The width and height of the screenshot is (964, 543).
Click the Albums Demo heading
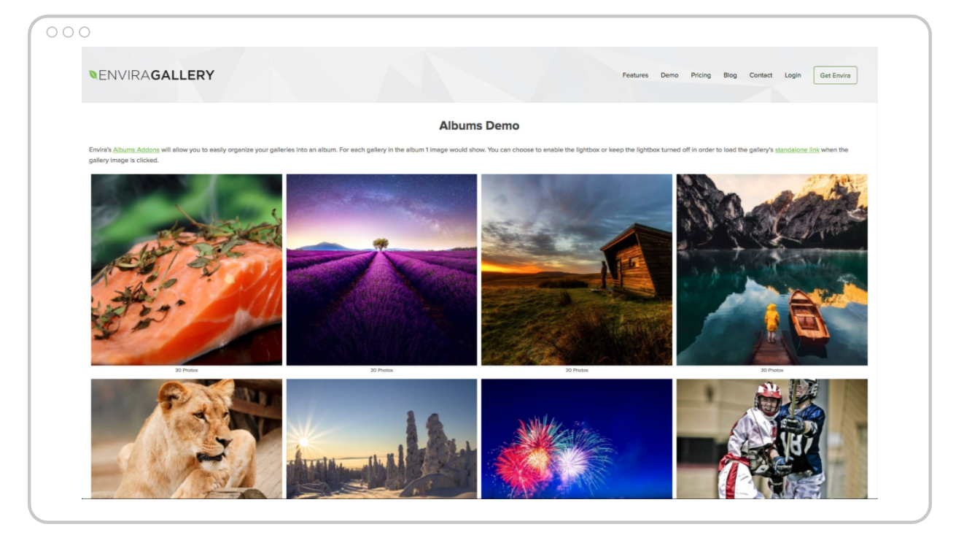tap(479, 126)
